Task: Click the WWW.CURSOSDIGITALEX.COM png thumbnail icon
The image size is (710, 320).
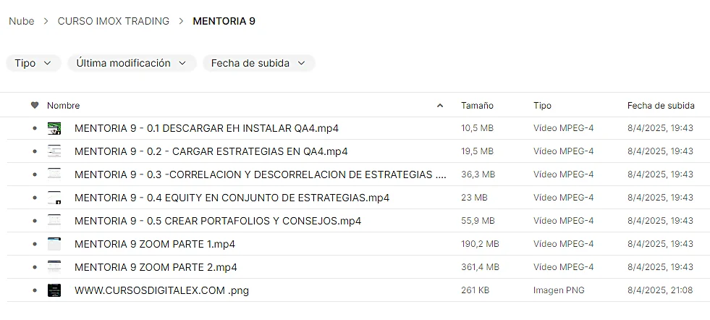Action: click(54, 290)
